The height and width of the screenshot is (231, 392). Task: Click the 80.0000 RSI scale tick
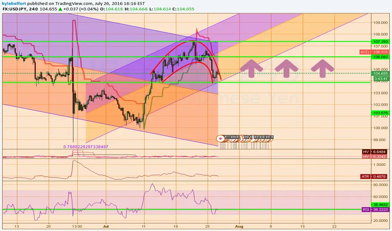(381, 185)
